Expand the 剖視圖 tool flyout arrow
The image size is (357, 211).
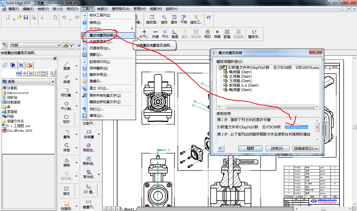pyautogui.click(x=99, y=134)
